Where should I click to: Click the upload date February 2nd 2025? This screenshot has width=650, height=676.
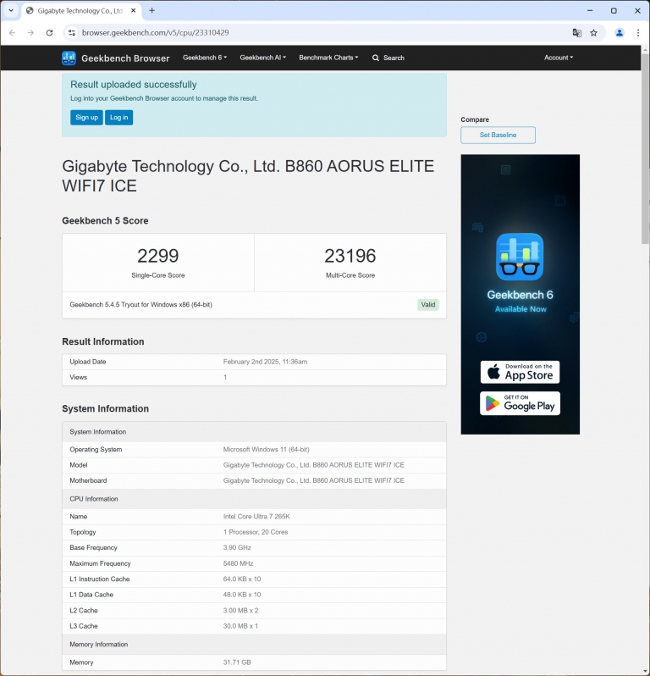tap(265, 362)
